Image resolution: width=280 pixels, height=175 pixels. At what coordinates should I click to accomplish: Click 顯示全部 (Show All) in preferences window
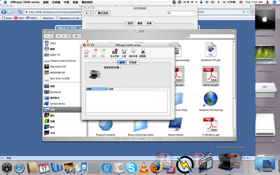[x=103, y=13]
